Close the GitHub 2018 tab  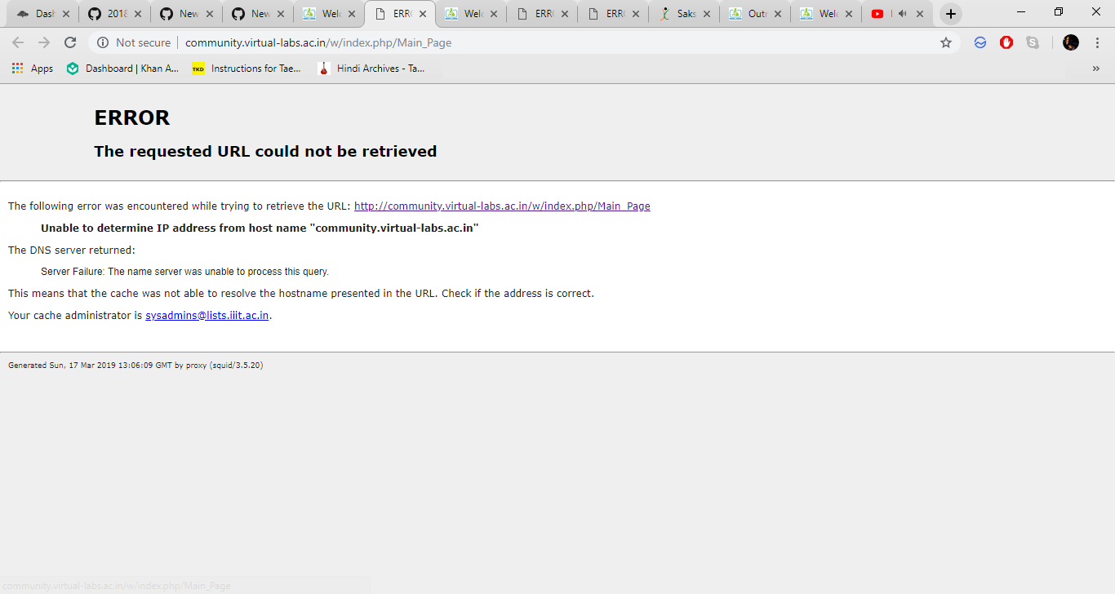[137, 14]
